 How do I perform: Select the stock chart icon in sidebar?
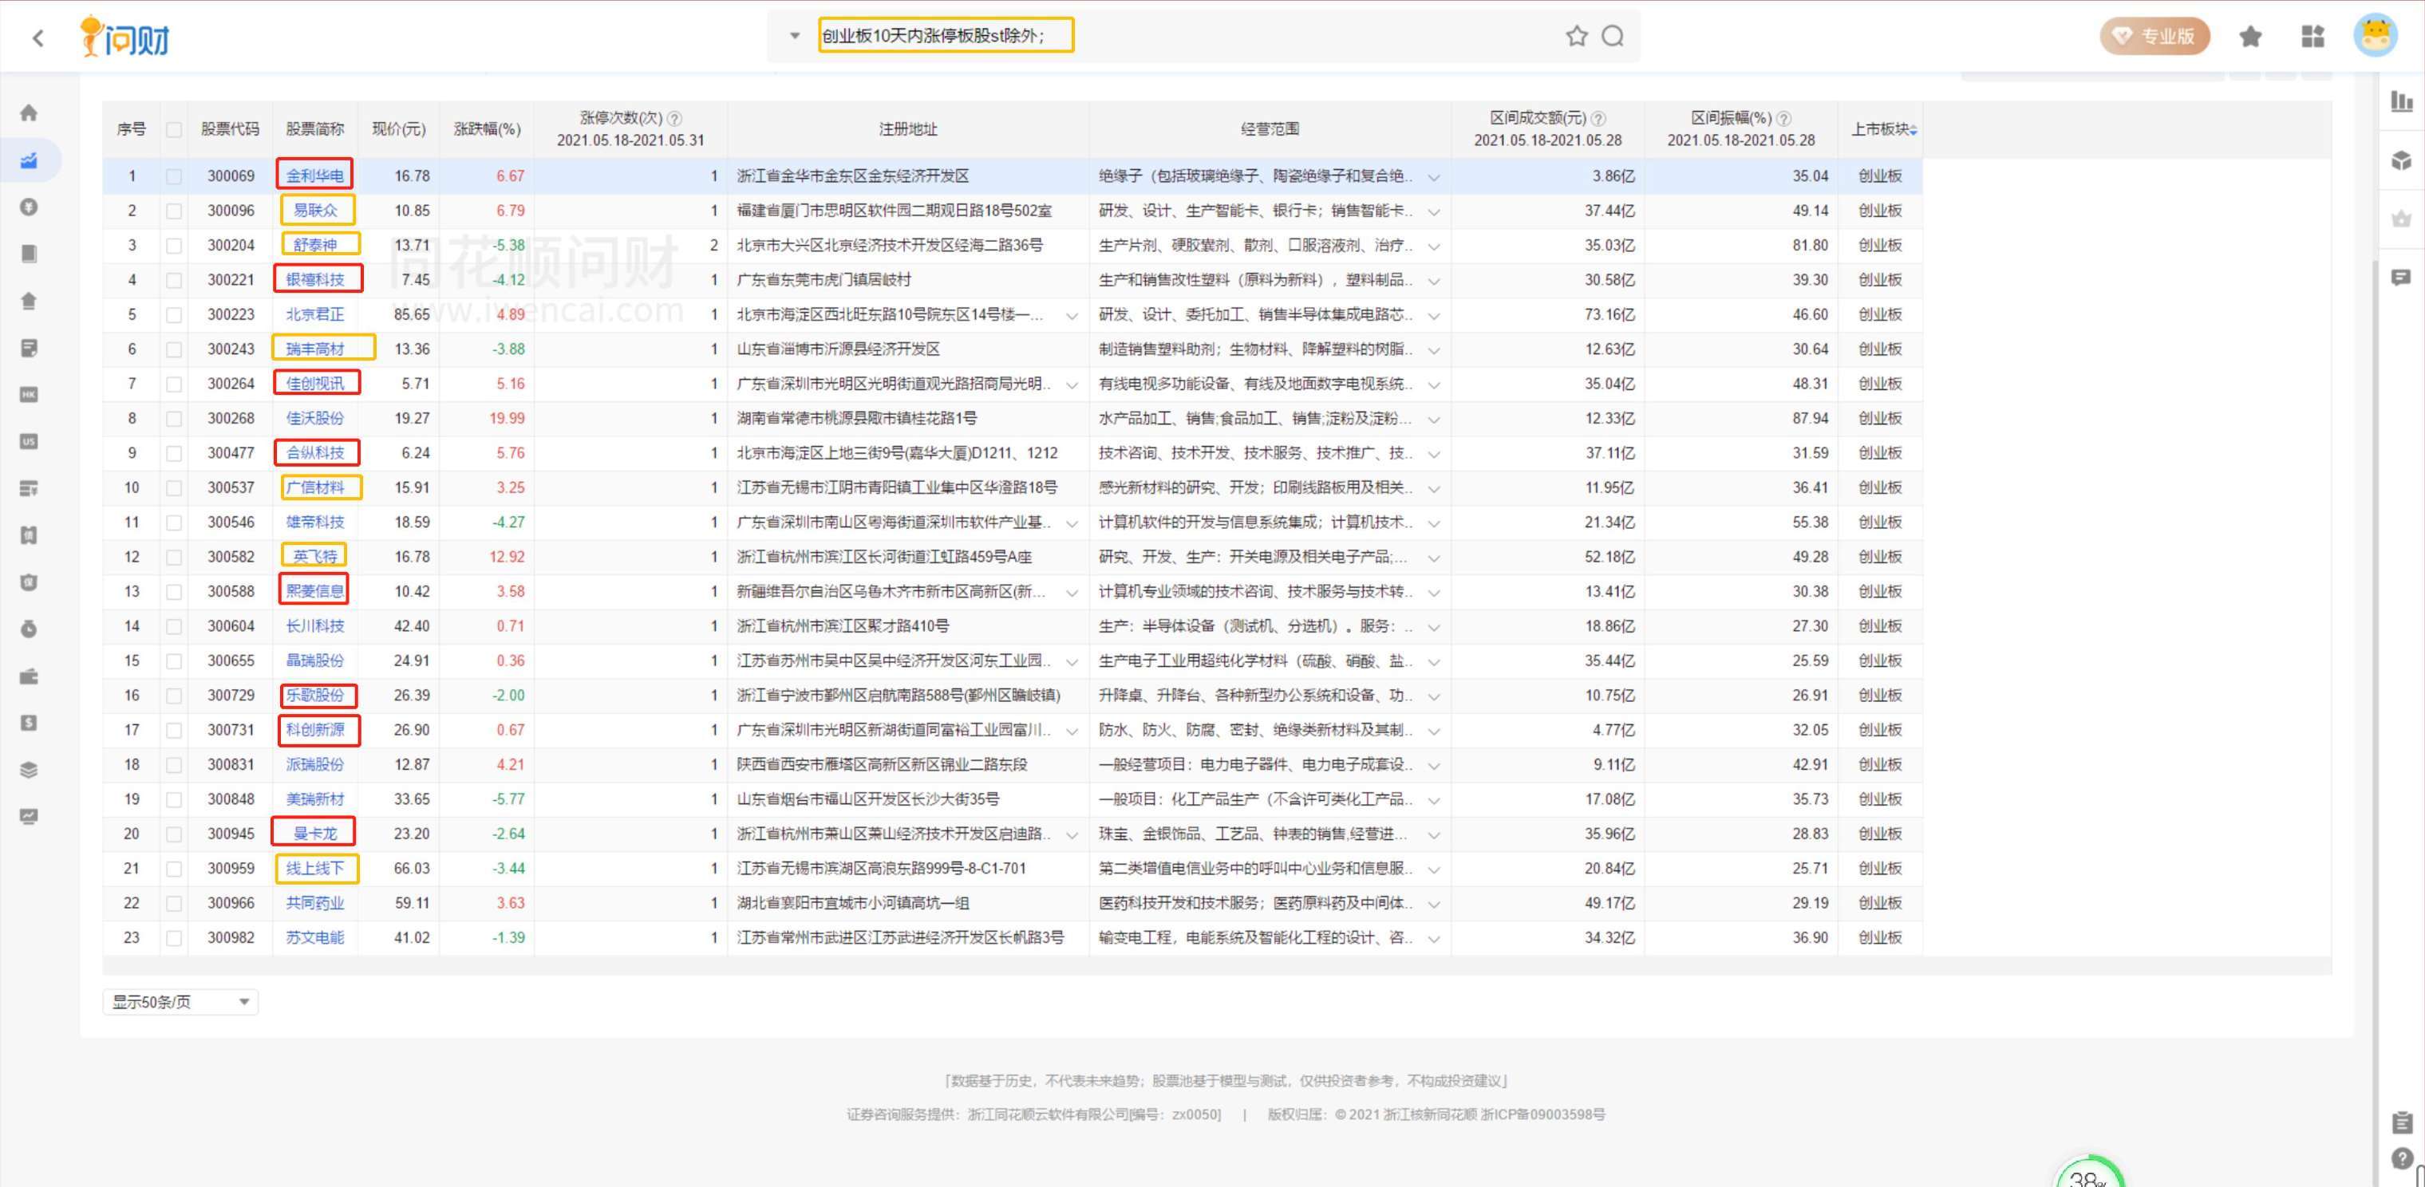coord(30,160)
